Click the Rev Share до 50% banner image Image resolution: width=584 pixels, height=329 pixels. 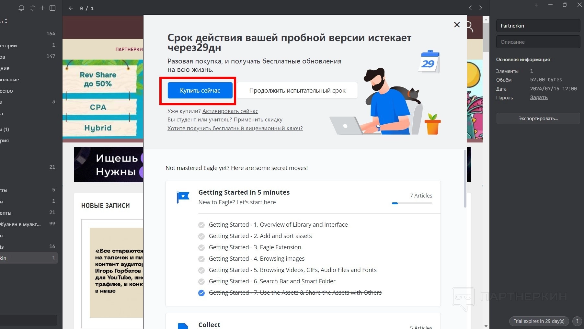pos(98,79)
